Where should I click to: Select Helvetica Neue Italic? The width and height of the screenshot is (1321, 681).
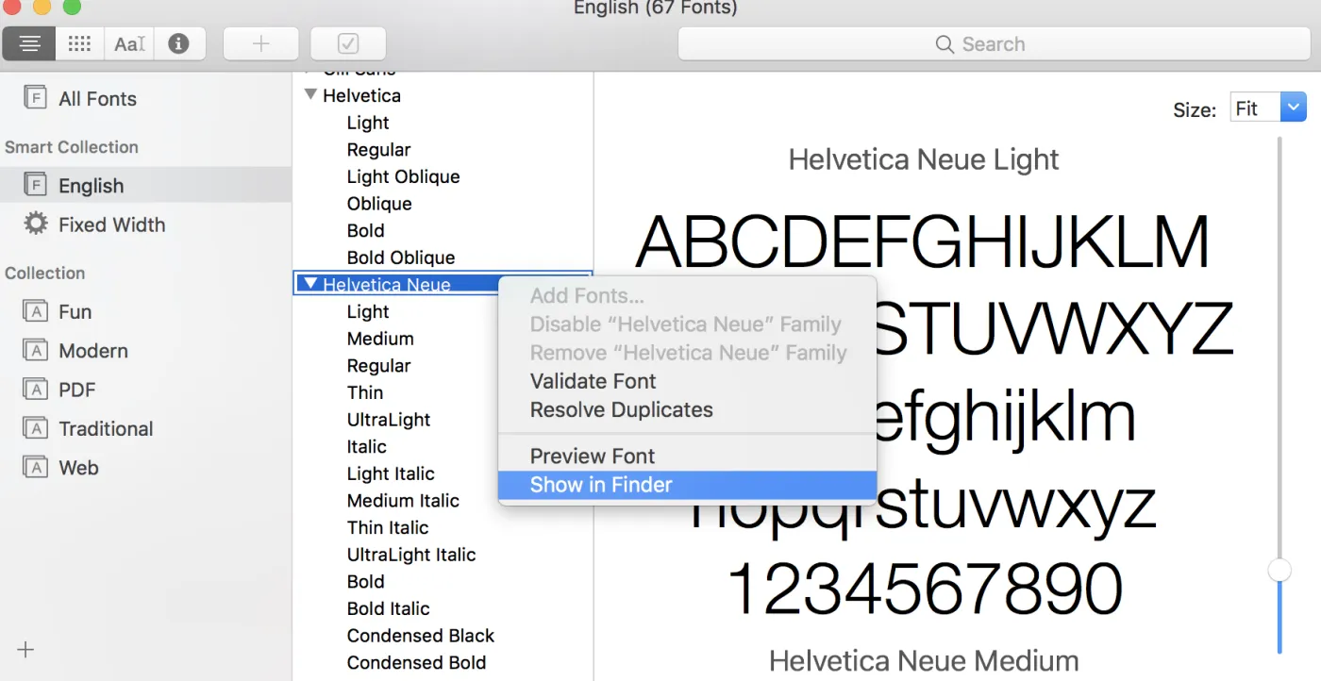pos(367,446)
